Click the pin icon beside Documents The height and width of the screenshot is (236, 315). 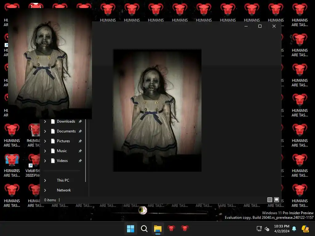(x=80, y=131)
